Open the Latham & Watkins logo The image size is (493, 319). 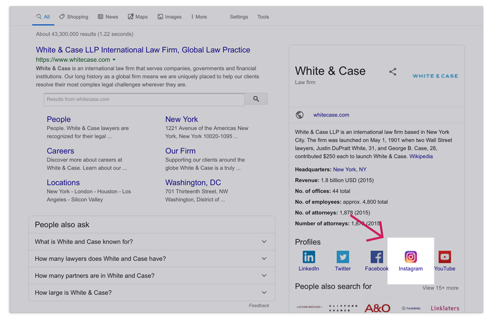point(310,307)
